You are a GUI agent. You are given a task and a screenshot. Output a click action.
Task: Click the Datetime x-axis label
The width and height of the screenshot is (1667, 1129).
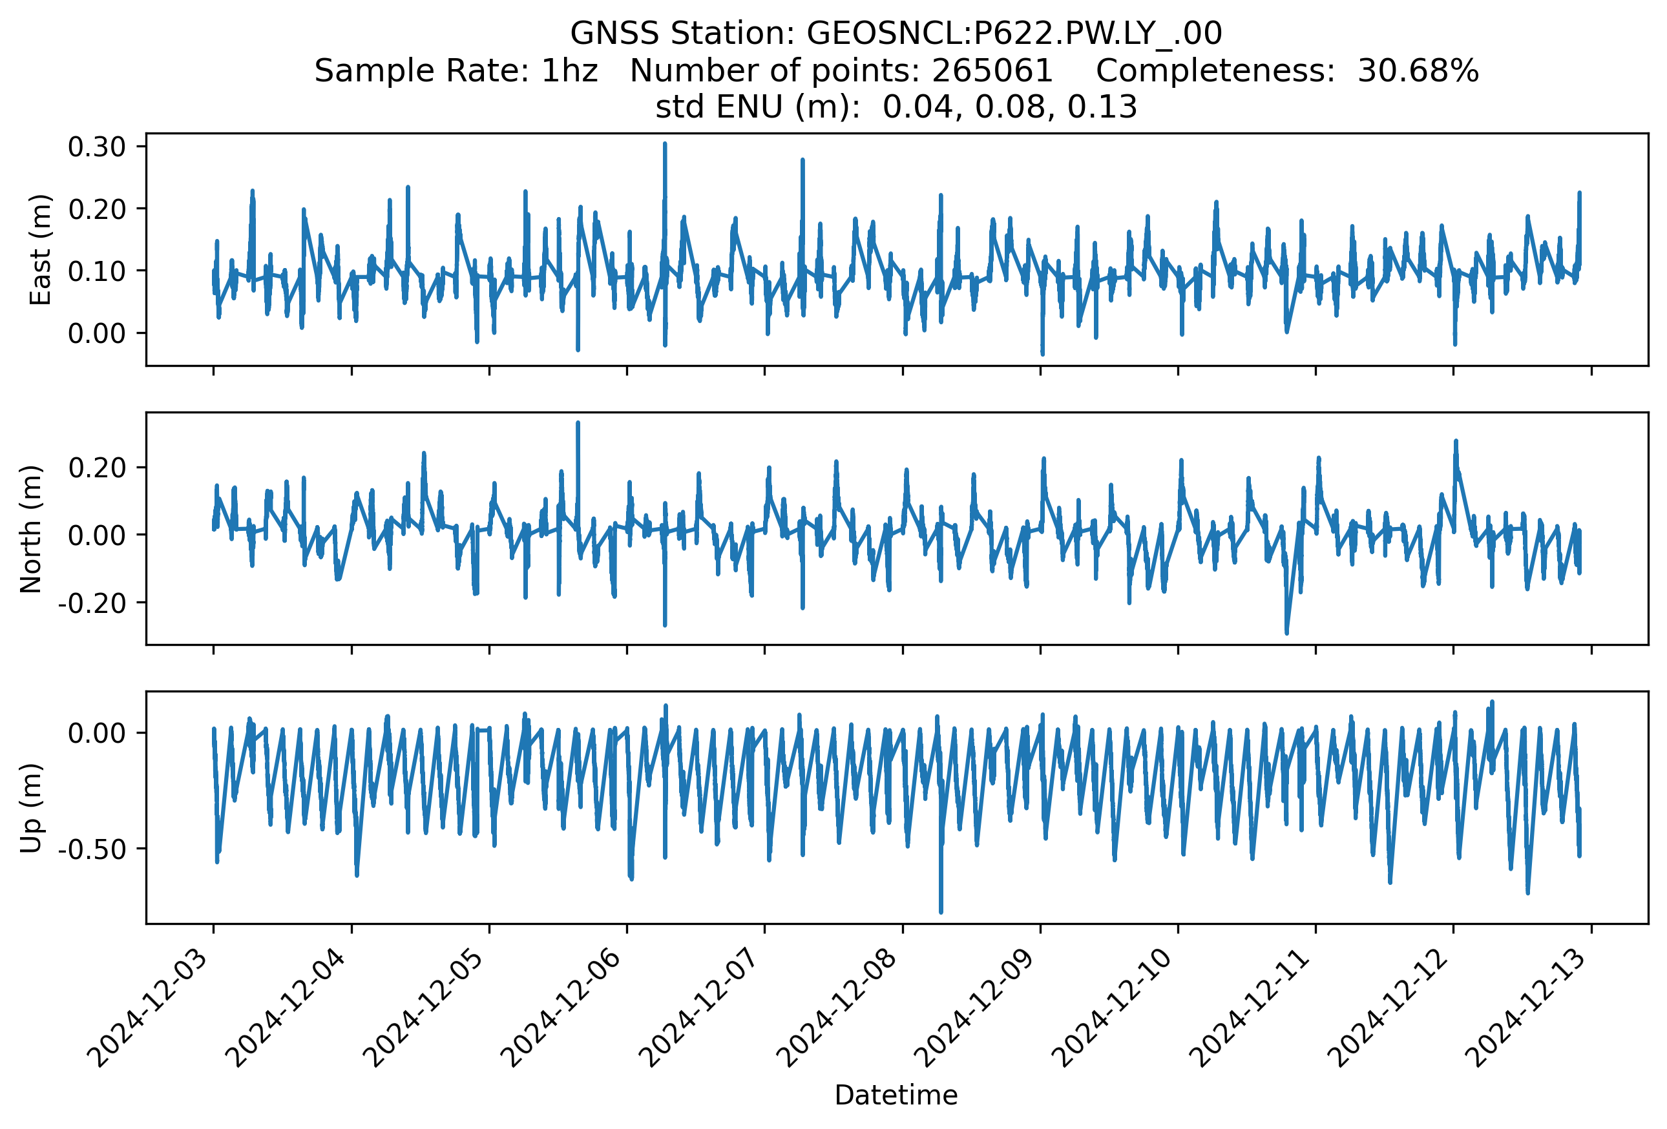(x=896, y=1095)
